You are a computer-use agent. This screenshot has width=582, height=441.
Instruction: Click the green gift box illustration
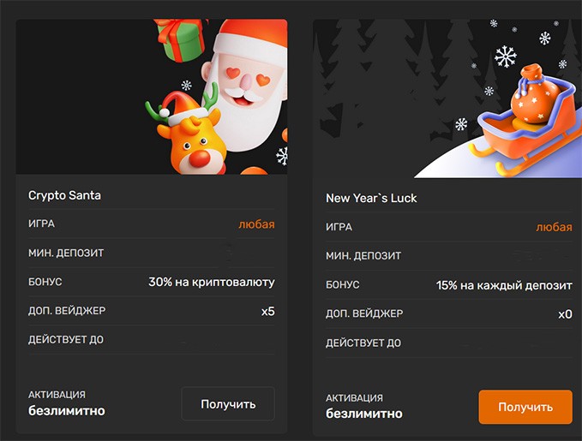(x=181, y=39)
